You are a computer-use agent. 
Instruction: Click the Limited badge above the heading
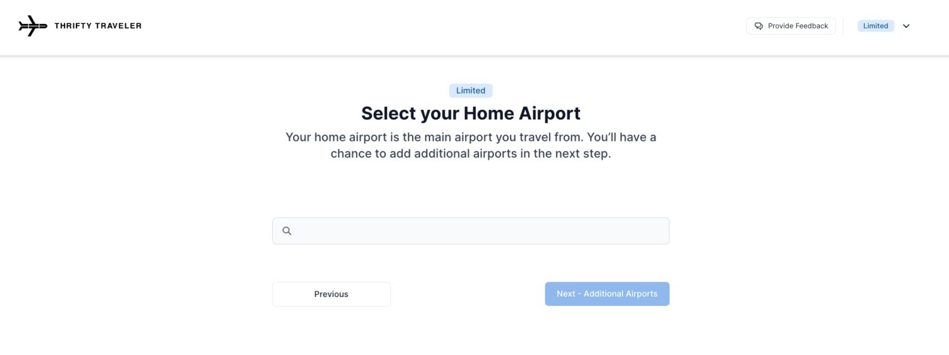coord(471,90)
